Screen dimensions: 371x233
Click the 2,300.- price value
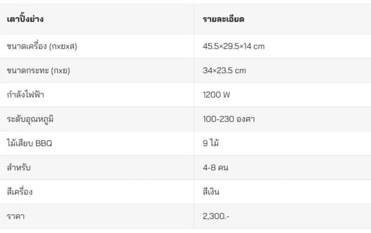[216, 216]
